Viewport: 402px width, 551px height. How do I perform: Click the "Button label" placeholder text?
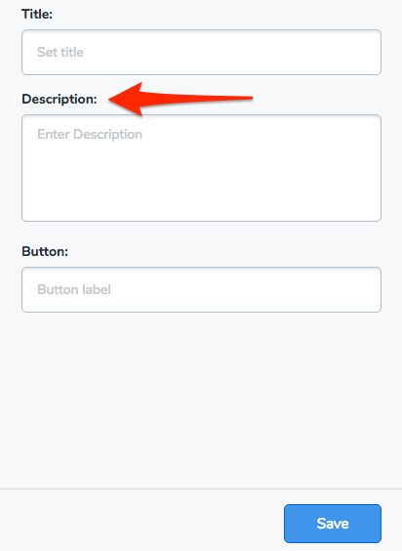pyautogui.click(x=74, y=289)
